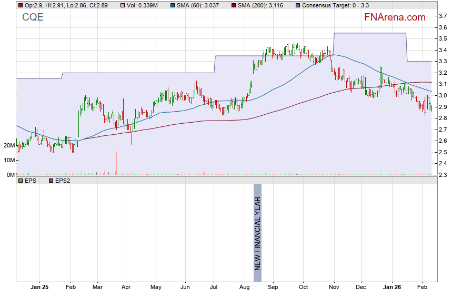Open the FNArena.com watermark link
This screenshot has width=452, height=298.
point(395,17)
